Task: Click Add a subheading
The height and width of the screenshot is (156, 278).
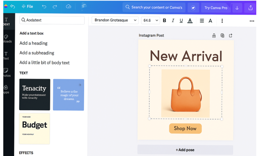Action: tap(37, 53)
